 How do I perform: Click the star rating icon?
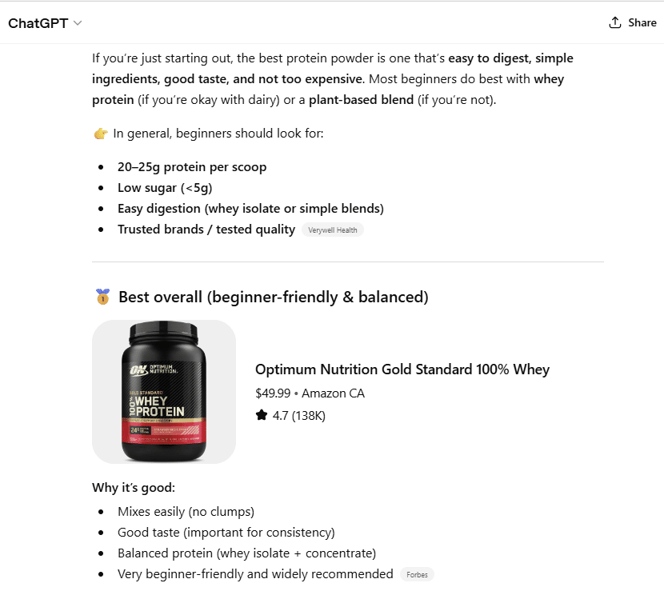[260, 415]
